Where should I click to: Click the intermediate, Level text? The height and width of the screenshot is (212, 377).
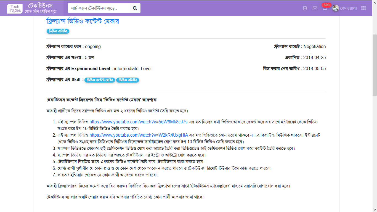[x=133, y=69]
